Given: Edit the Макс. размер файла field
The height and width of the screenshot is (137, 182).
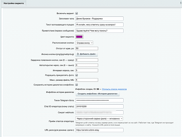Looking at the screenshot, I should pyautogui.click(x=87, y=80).
